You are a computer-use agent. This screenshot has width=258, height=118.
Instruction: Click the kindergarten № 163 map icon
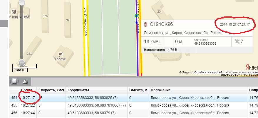click(x=14, y=12)
